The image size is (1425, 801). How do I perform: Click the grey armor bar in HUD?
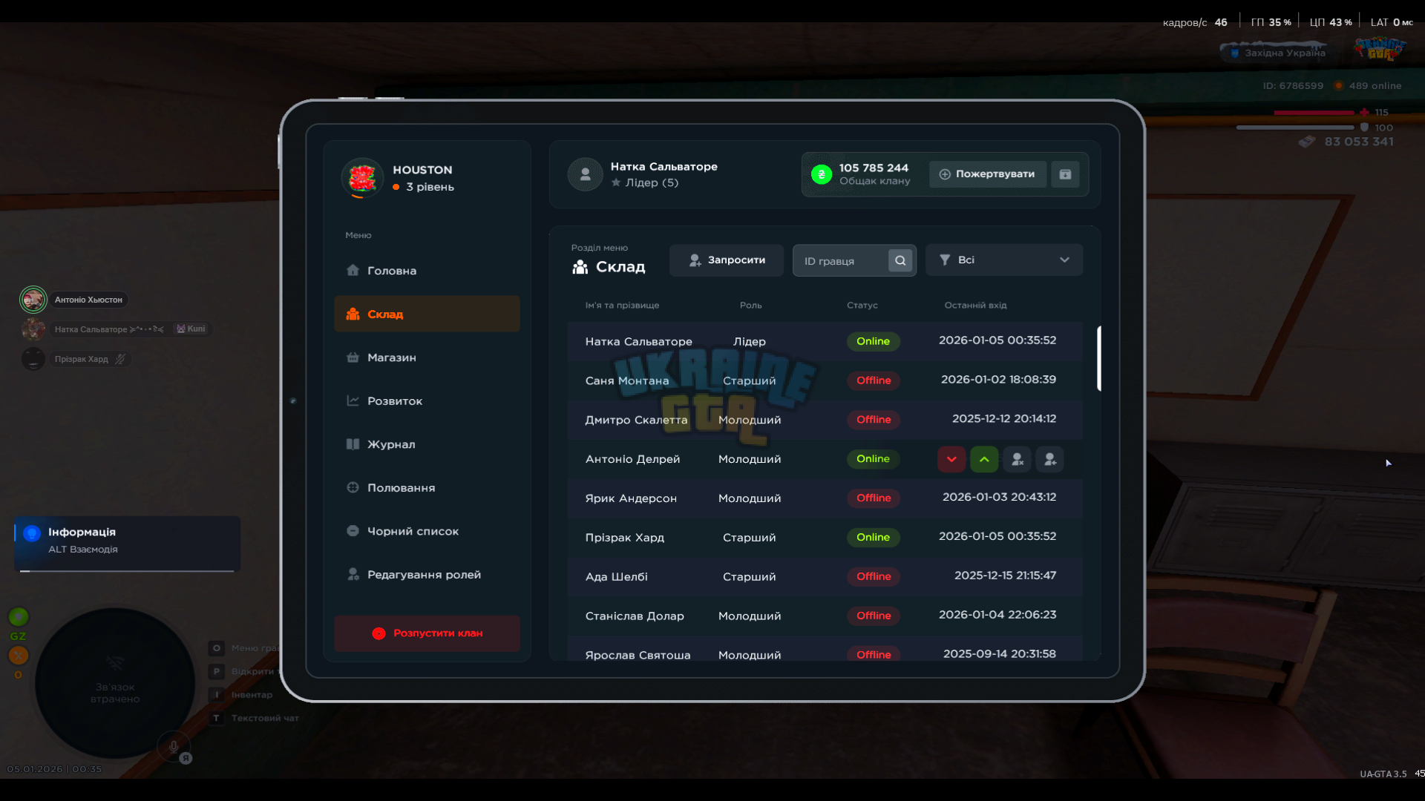pos(1295,128)
